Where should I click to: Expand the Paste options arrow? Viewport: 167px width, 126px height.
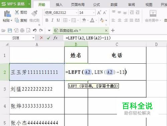coord(11,21)
